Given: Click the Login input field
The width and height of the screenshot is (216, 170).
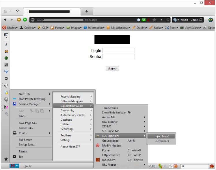Looking at the screenshot, I should coord(118,51).
